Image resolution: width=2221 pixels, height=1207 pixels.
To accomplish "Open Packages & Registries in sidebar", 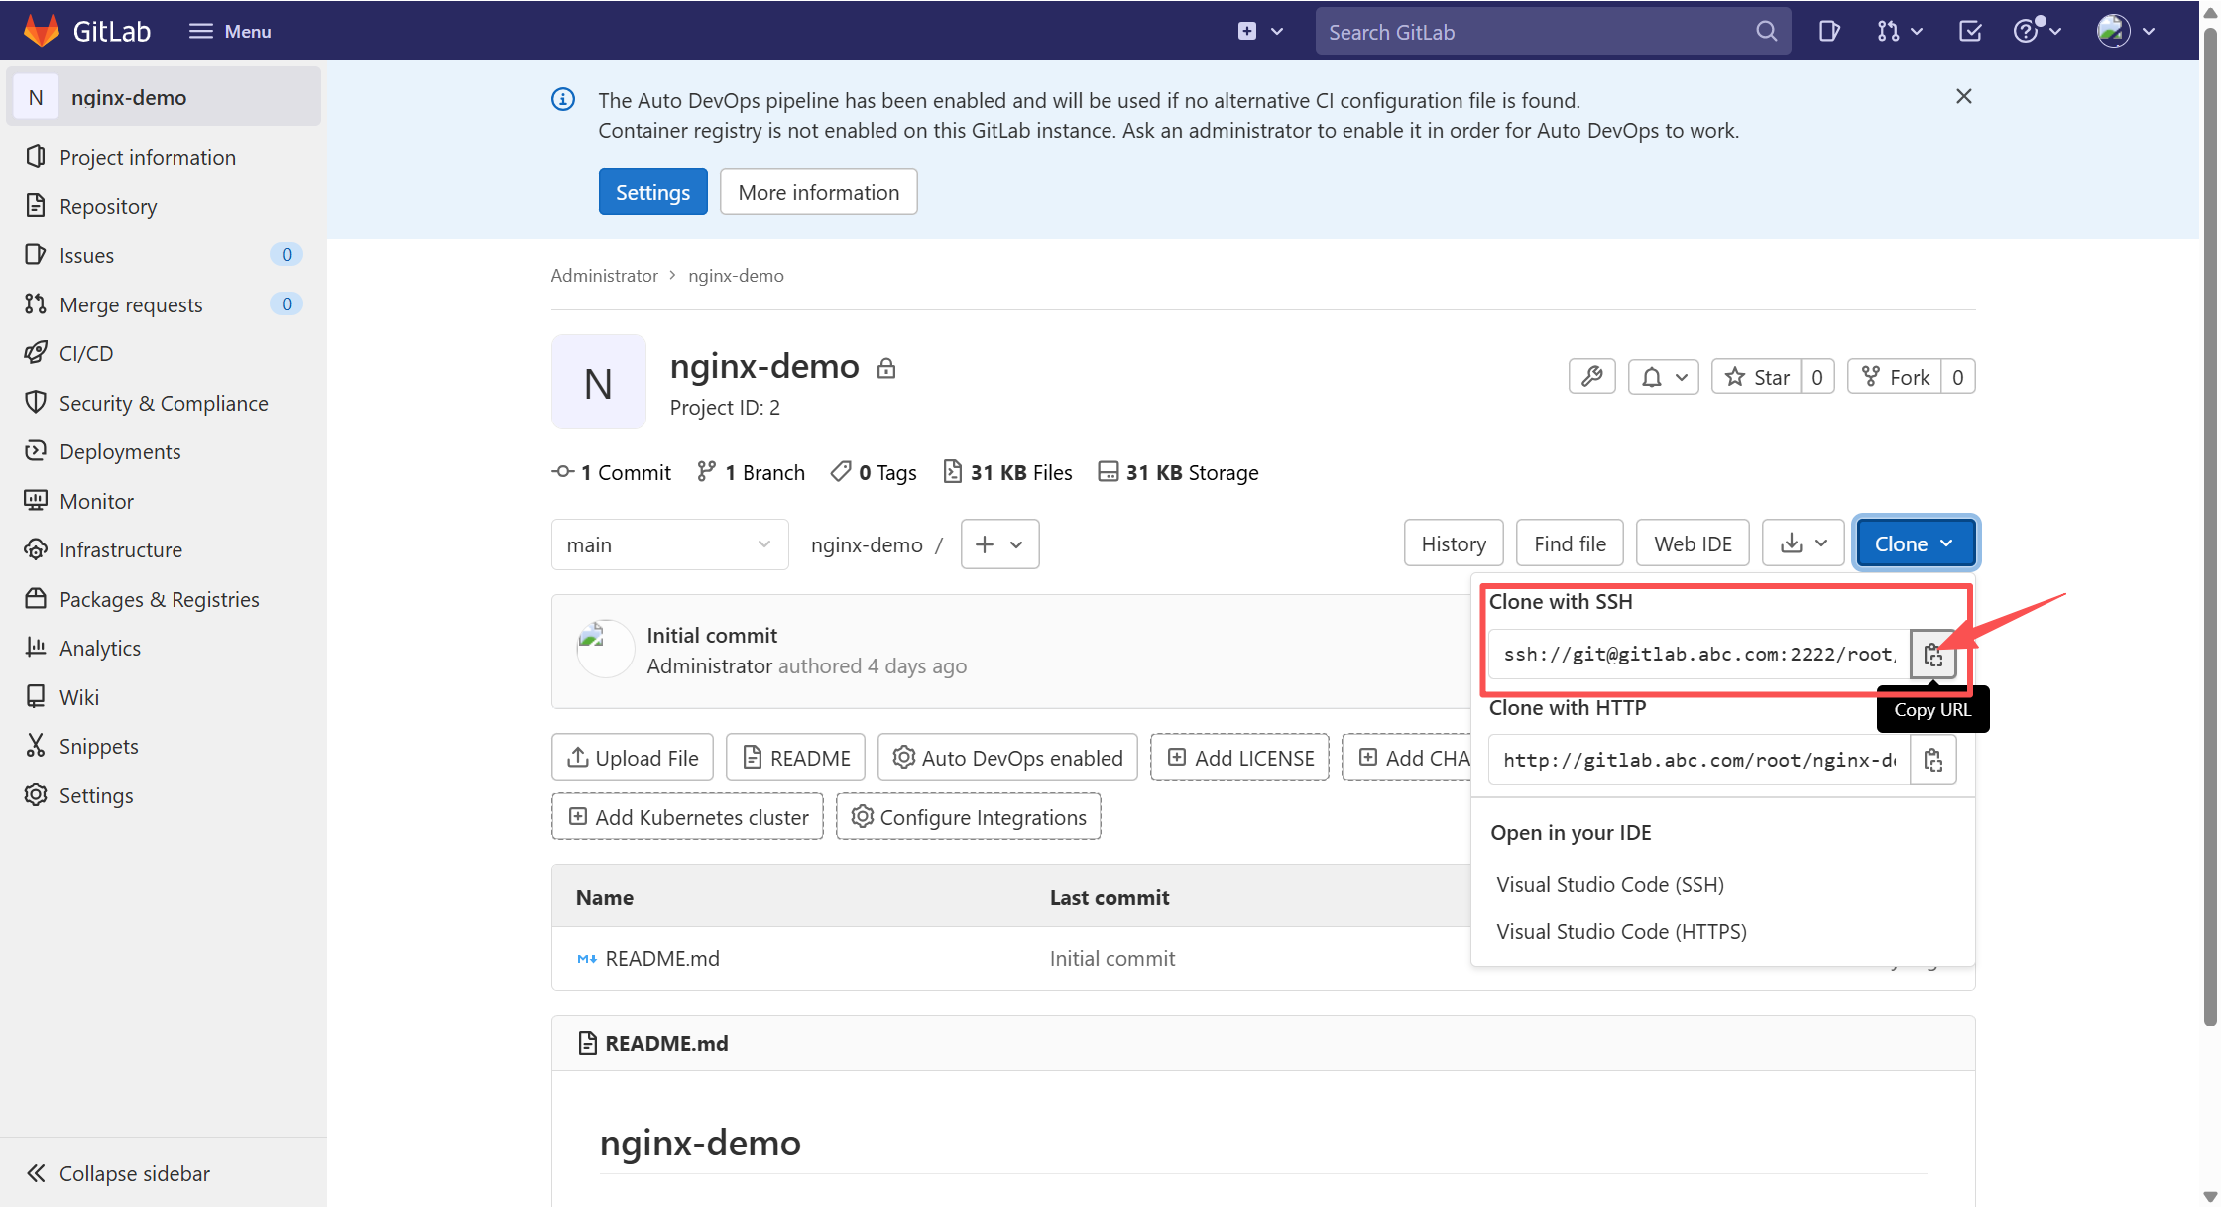I will tap(159, 599).
